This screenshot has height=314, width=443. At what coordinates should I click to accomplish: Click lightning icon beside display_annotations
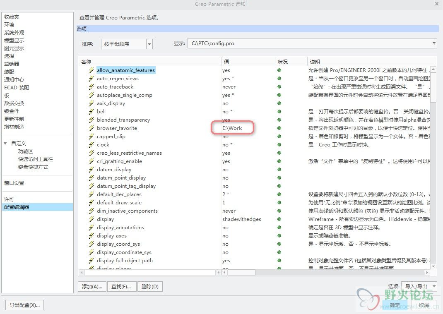click(91, 228)
